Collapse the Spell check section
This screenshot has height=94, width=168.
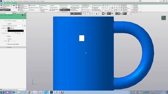(x=13, y=44)
